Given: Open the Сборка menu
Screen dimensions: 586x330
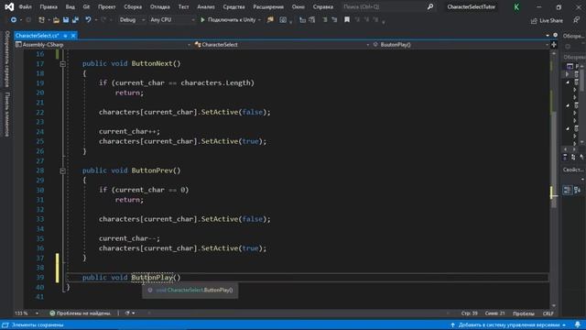Looking at the screenshot, I should coord(133,6).
